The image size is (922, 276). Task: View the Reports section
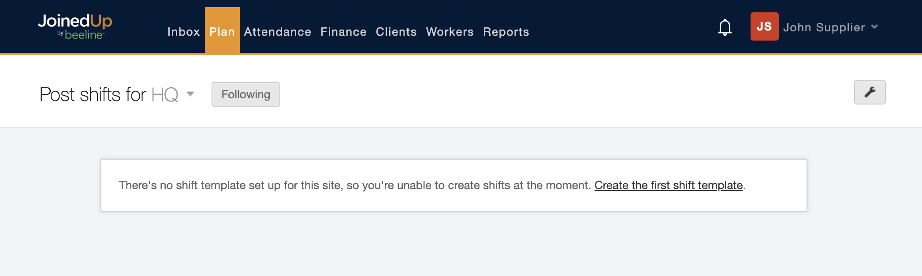pos(506,32)
